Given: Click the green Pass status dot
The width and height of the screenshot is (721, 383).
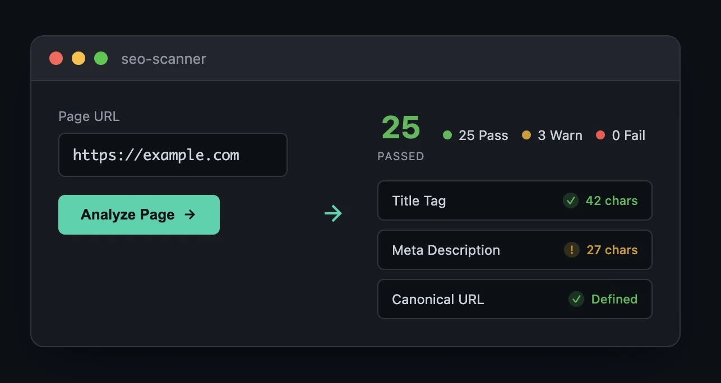Looking at the screenshot, I should [447, 135].
